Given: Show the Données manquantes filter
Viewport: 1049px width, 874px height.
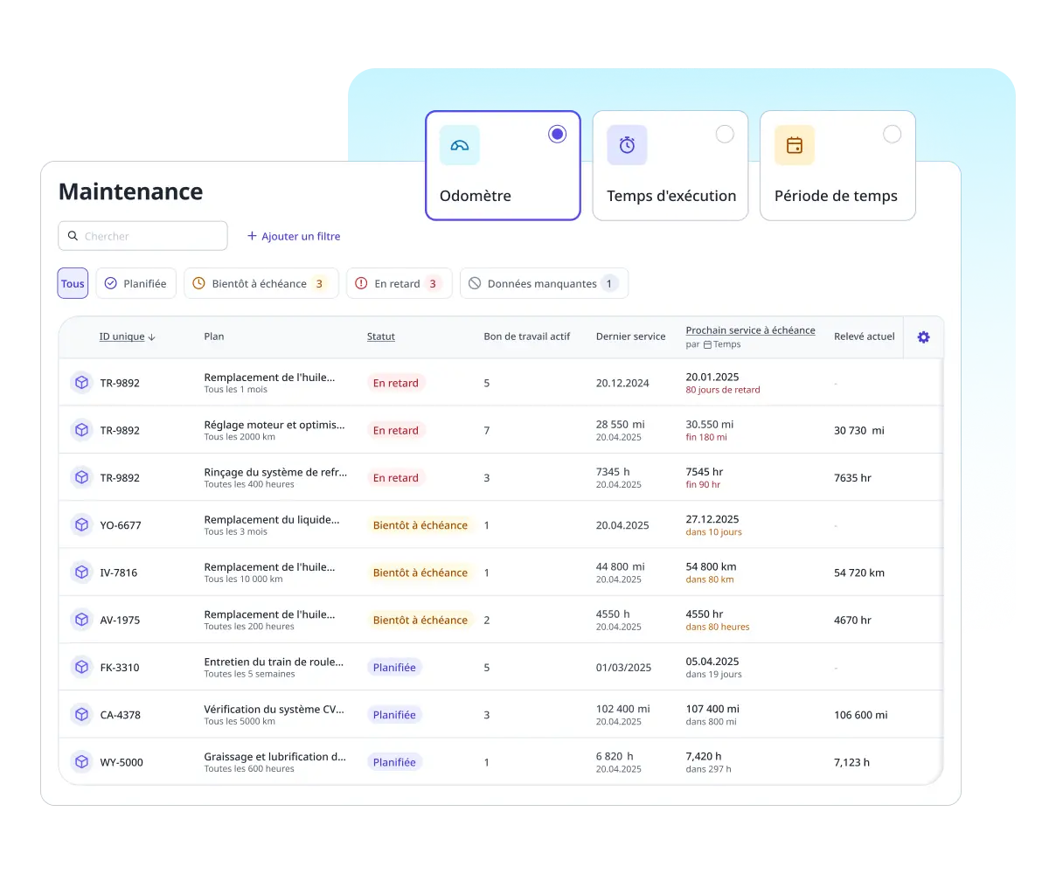Looking at the screenshot, I should [x=543, y=283].
